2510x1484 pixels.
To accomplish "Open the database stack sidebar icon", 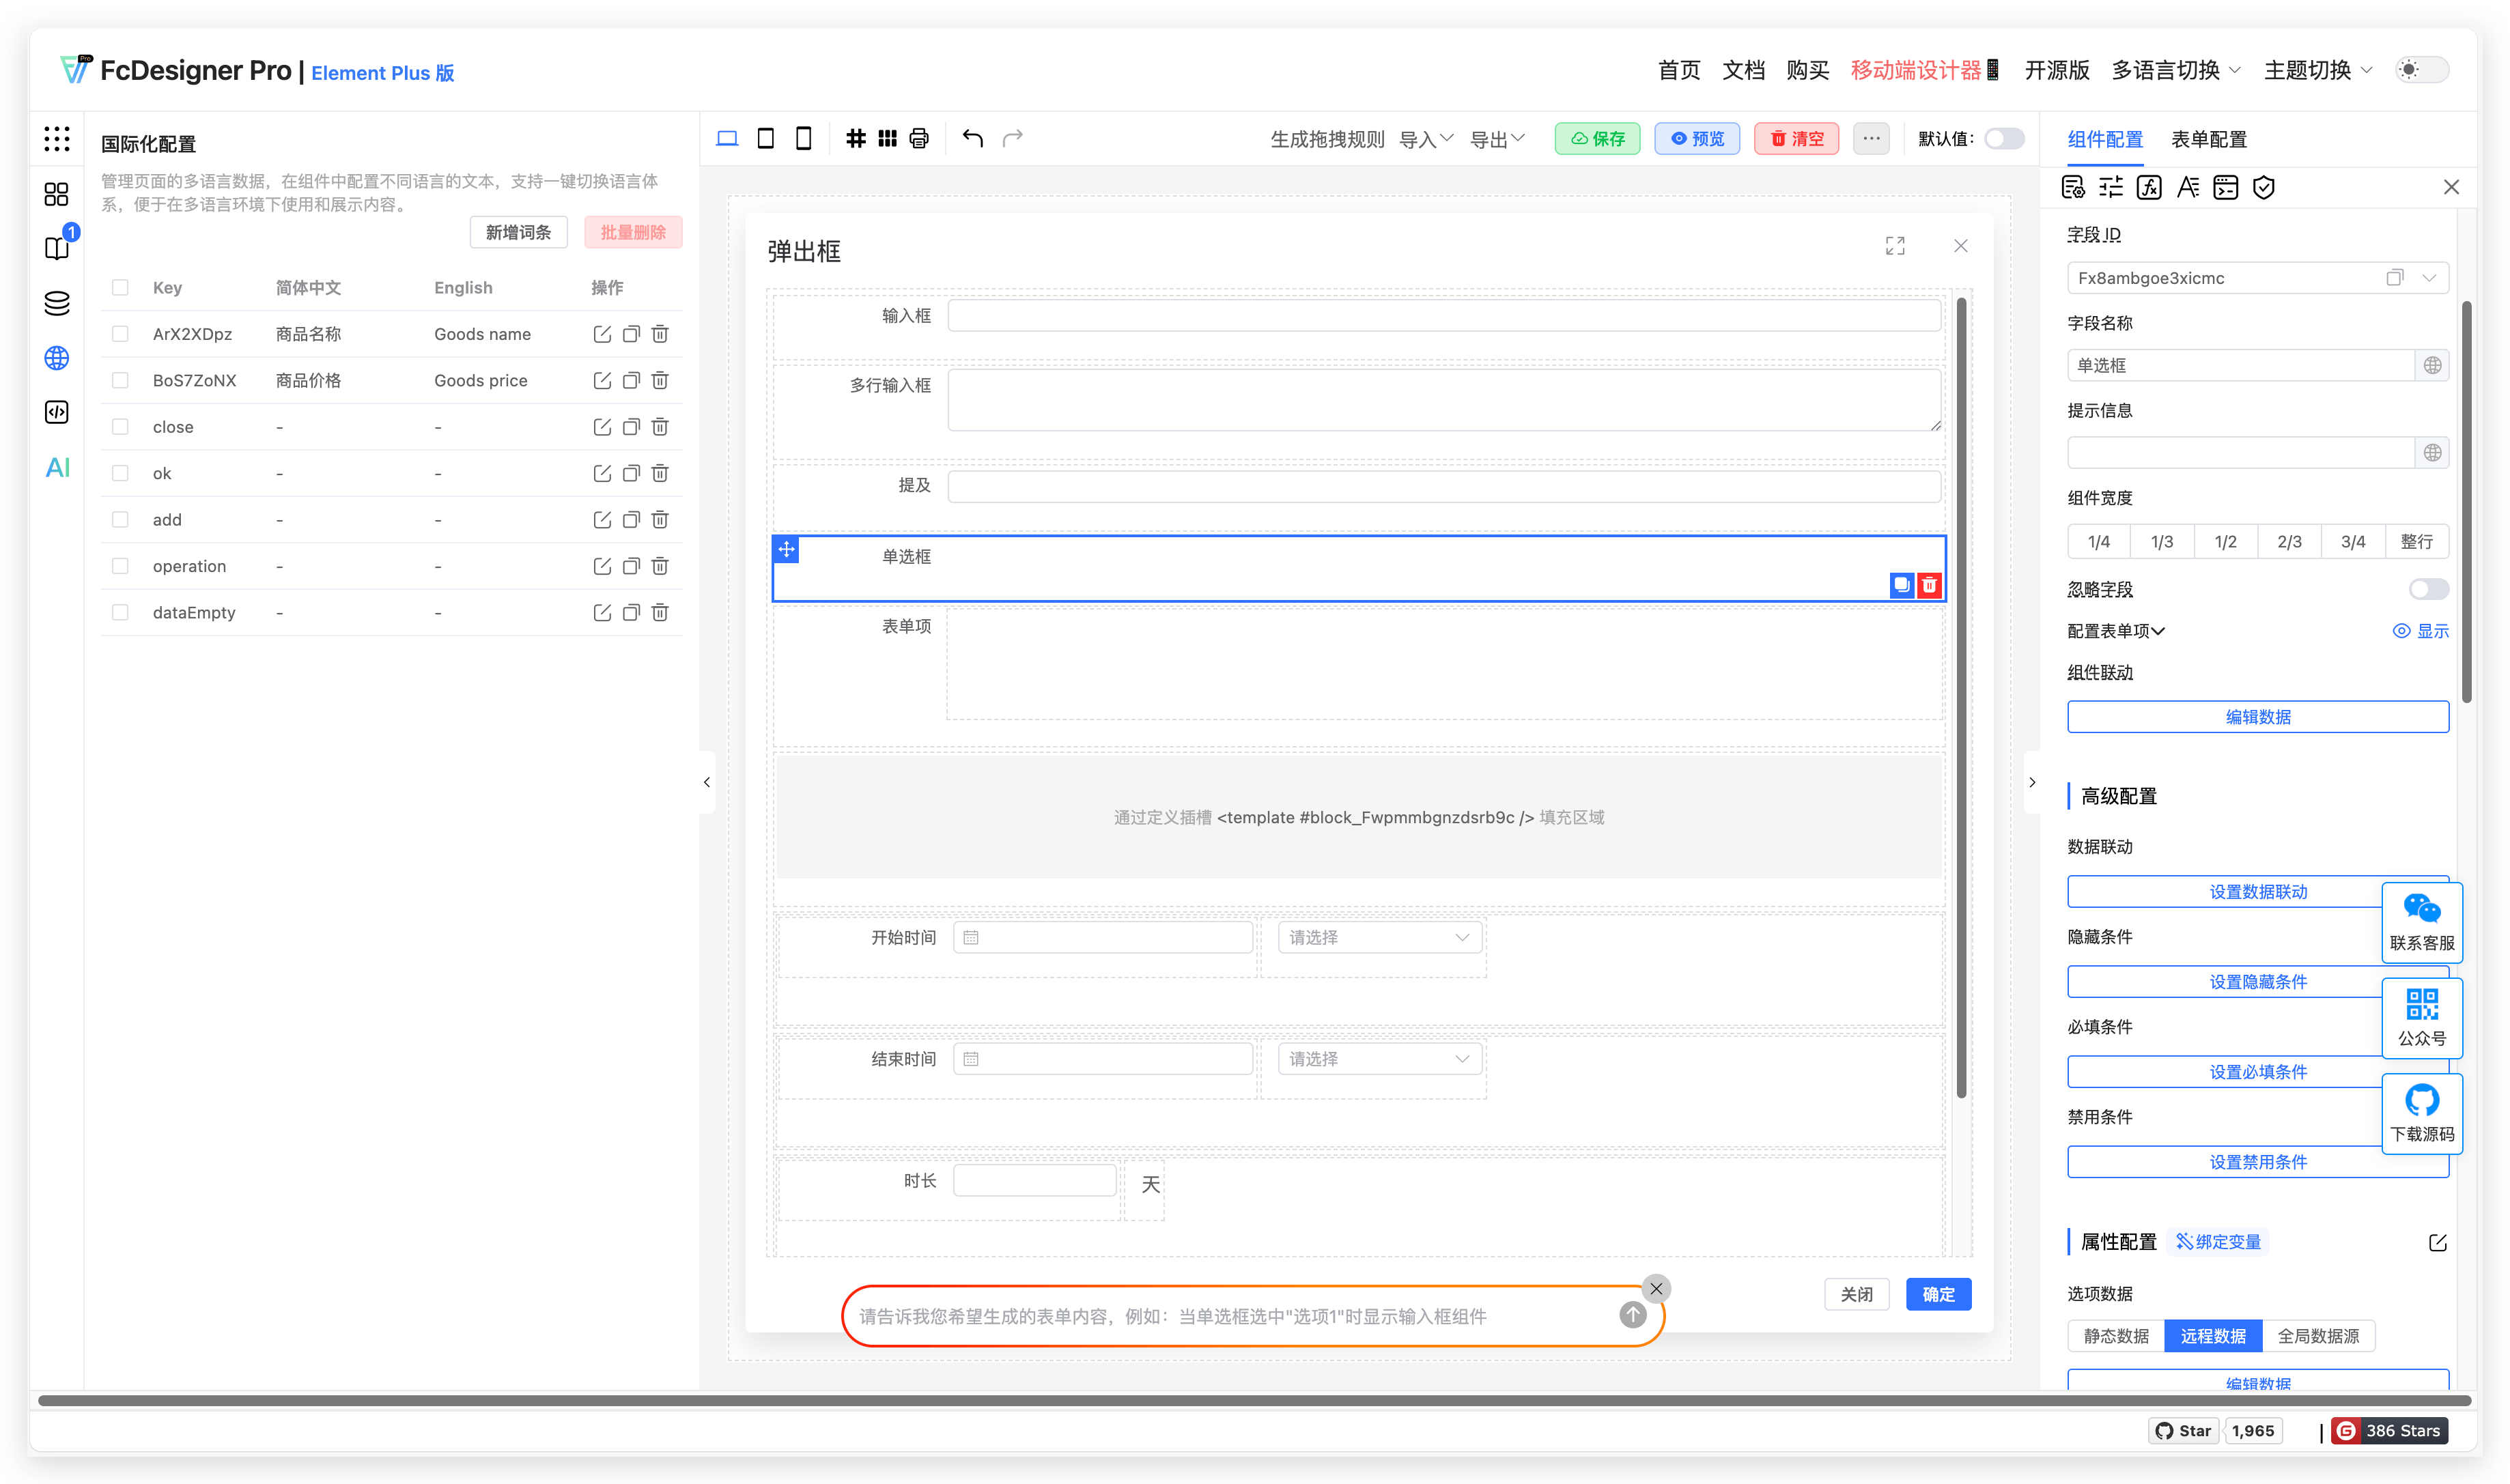I will (57, 303).
